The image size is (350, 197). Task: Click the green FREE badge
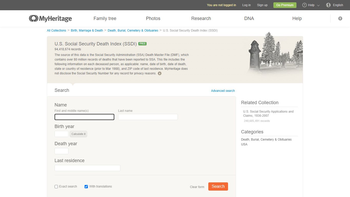142,44
